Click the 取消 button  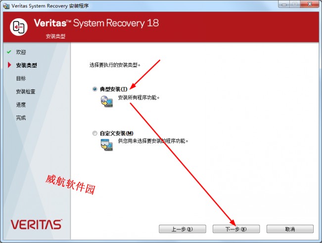pos(290,229)
